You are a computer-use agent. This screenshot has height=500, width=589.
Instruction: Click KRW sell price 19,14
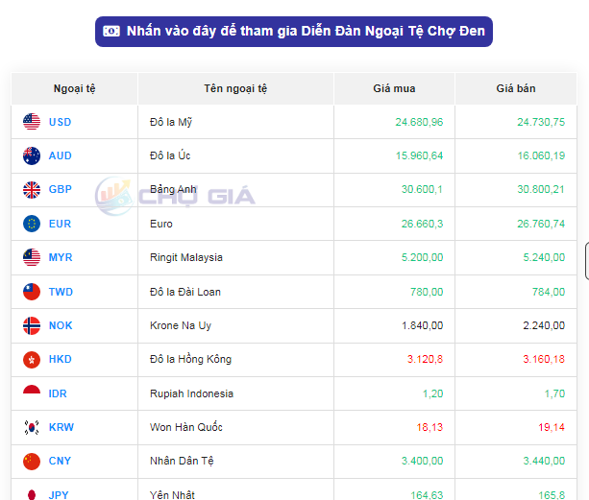pyautogui.click(x=552, y=427)
